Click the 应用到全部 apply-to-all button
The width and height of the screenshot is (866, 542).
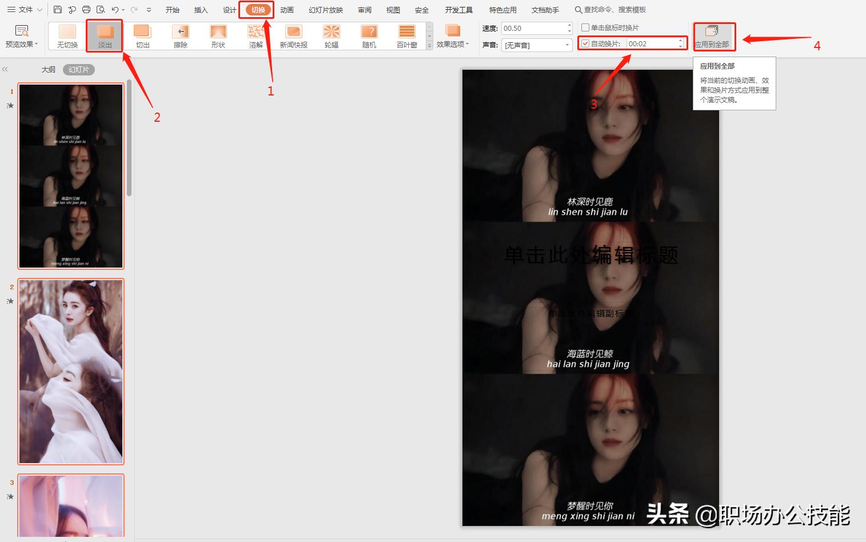coord(714,35)
